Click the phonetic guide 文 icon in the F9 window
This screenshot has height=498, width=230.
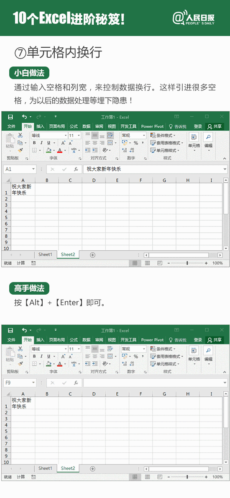[74, 364]
